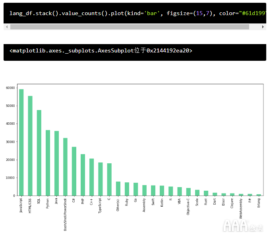The height and width of the screenshot is (234, 267).
Task: Click the PHP bar
Action: [83, 175]
